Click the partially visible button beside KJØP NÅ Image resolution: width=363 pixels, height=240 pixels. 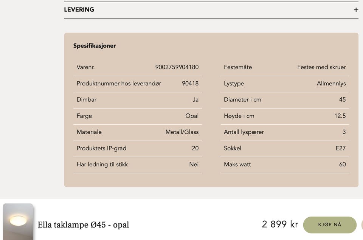362,225
